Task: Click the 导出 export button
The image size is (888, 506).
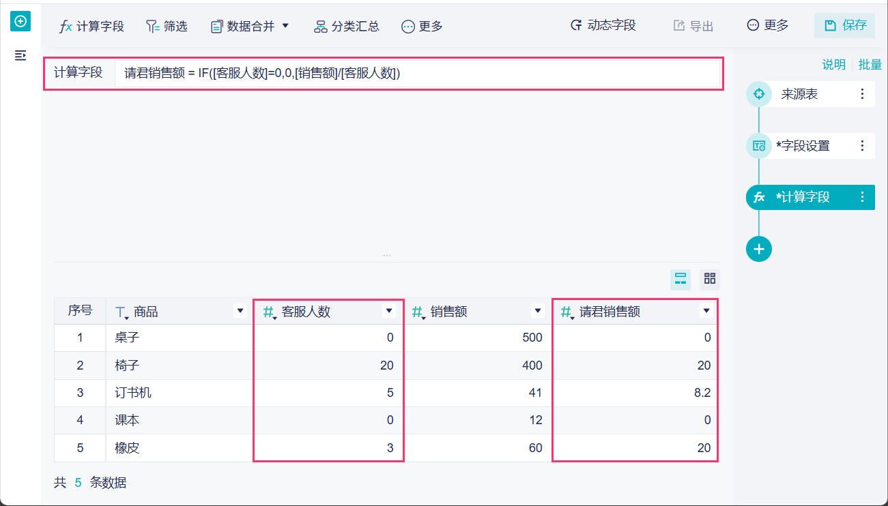Action: 693,26
